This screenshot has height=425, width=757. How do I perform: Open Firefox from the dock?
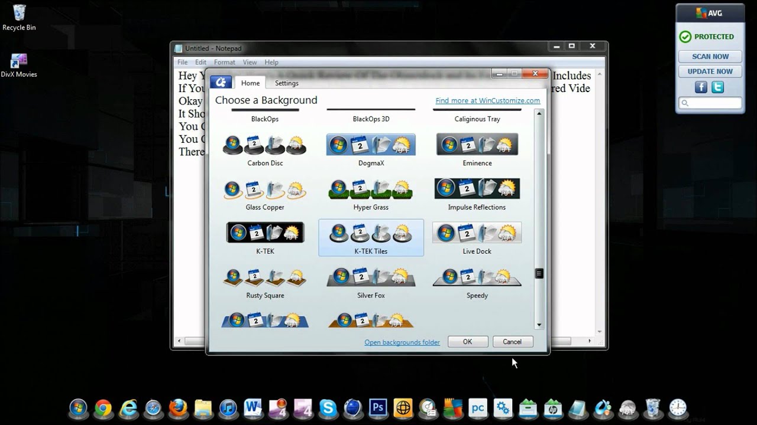point(178,408)
